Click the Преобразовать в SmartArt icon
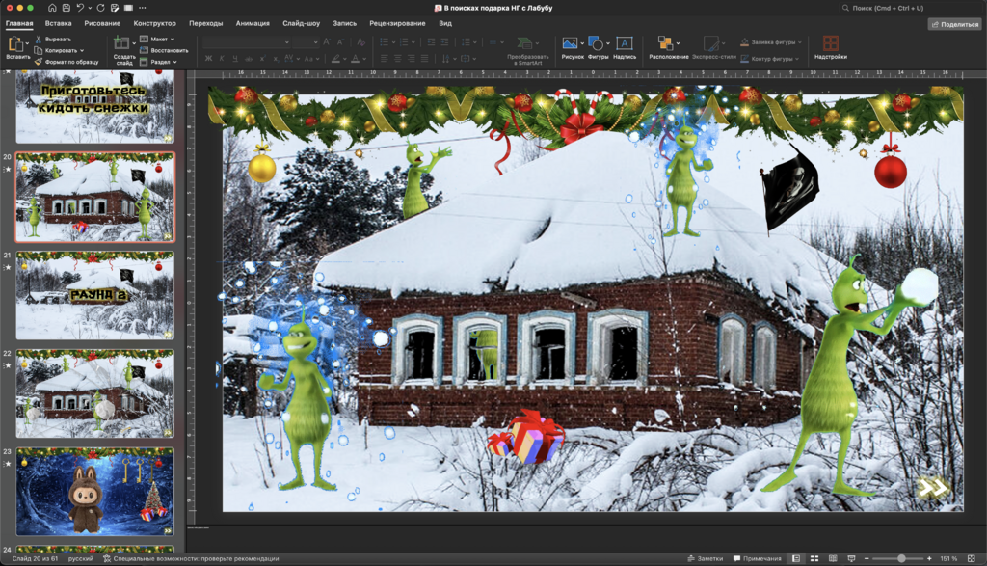The image size is (987, 566). point(523,42)
